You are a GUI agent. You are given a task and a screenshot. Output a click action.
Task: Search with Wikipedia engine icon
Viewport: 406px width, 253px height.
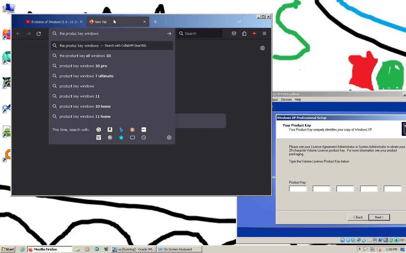click(x=99, y=137)
